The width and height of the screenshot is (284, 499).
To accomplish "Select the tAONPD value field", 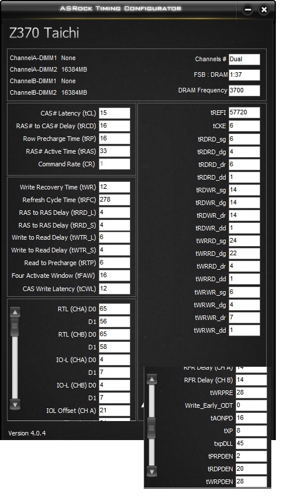I will (x=251, y=418).
